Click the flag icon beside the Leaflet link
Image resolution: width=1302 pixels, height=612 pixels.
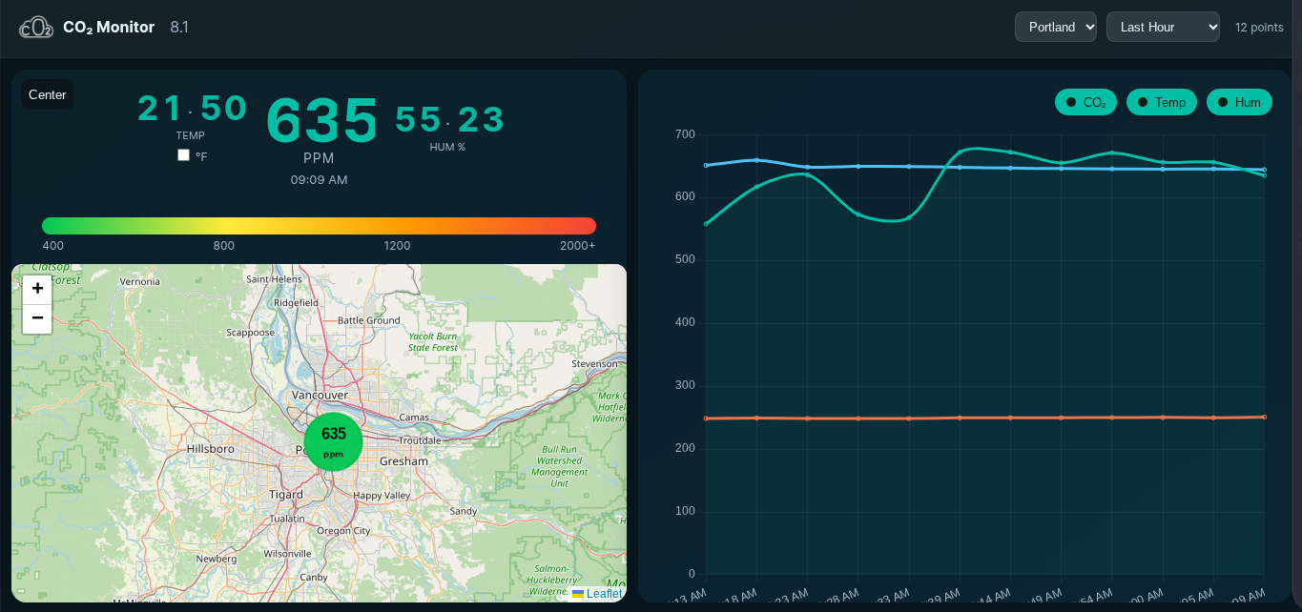(578, 594)
